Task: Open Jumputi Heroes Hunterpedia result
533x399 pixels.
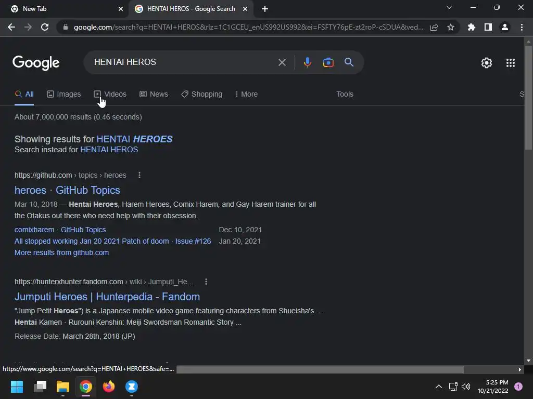Action: coord(107,297)
